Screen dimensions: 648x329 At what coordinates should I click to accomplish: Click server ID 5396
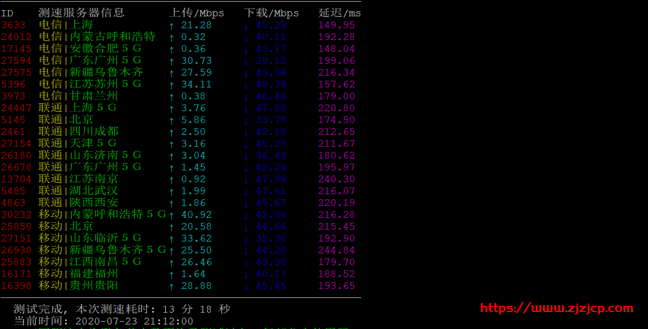(x=13, y=85)
